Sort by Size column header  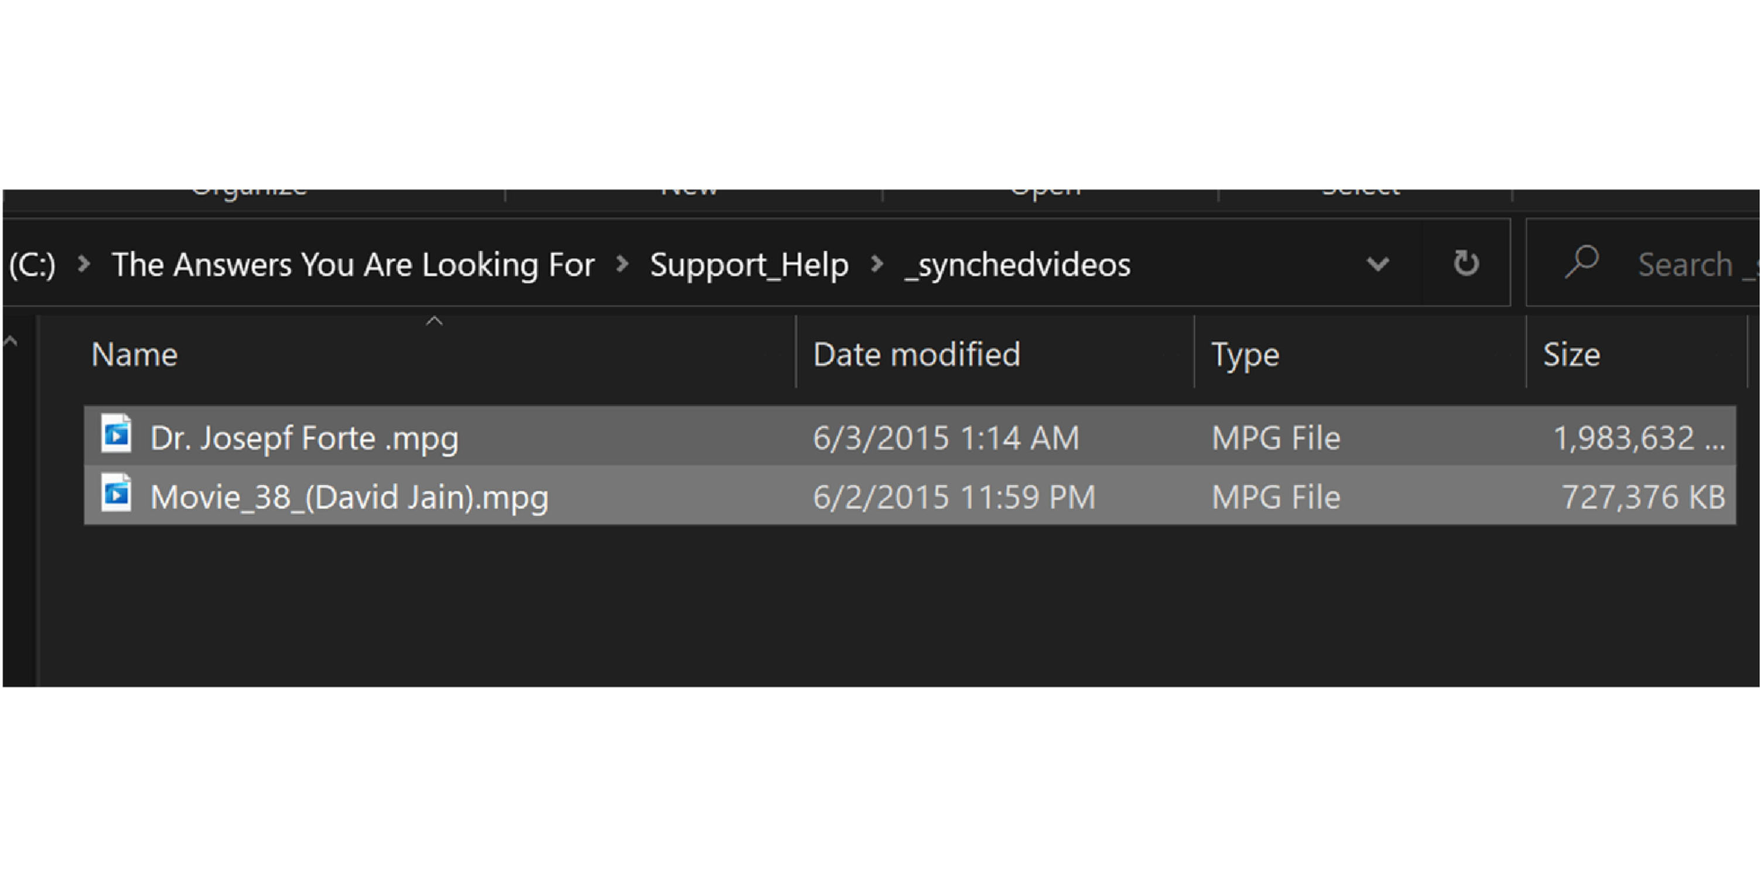(x=1571, y=354)
